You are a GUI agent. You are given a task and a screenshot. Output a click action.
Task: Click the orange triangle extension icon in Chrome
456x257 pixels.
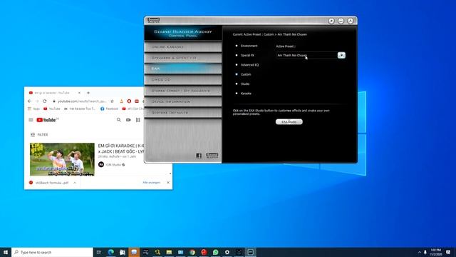(121, 101)
